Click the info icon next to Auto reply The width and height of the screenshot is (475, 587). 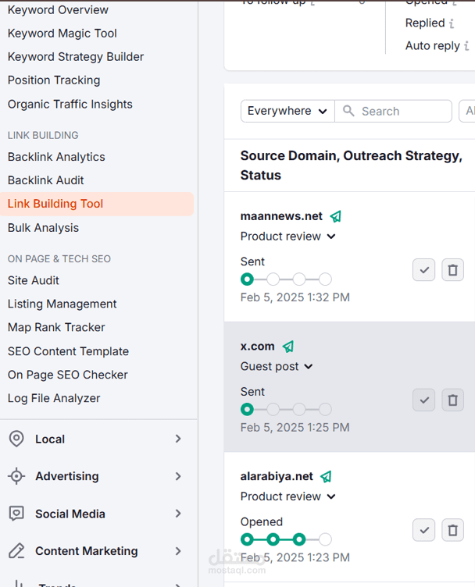pyautogui.click(x=466, y=46)
